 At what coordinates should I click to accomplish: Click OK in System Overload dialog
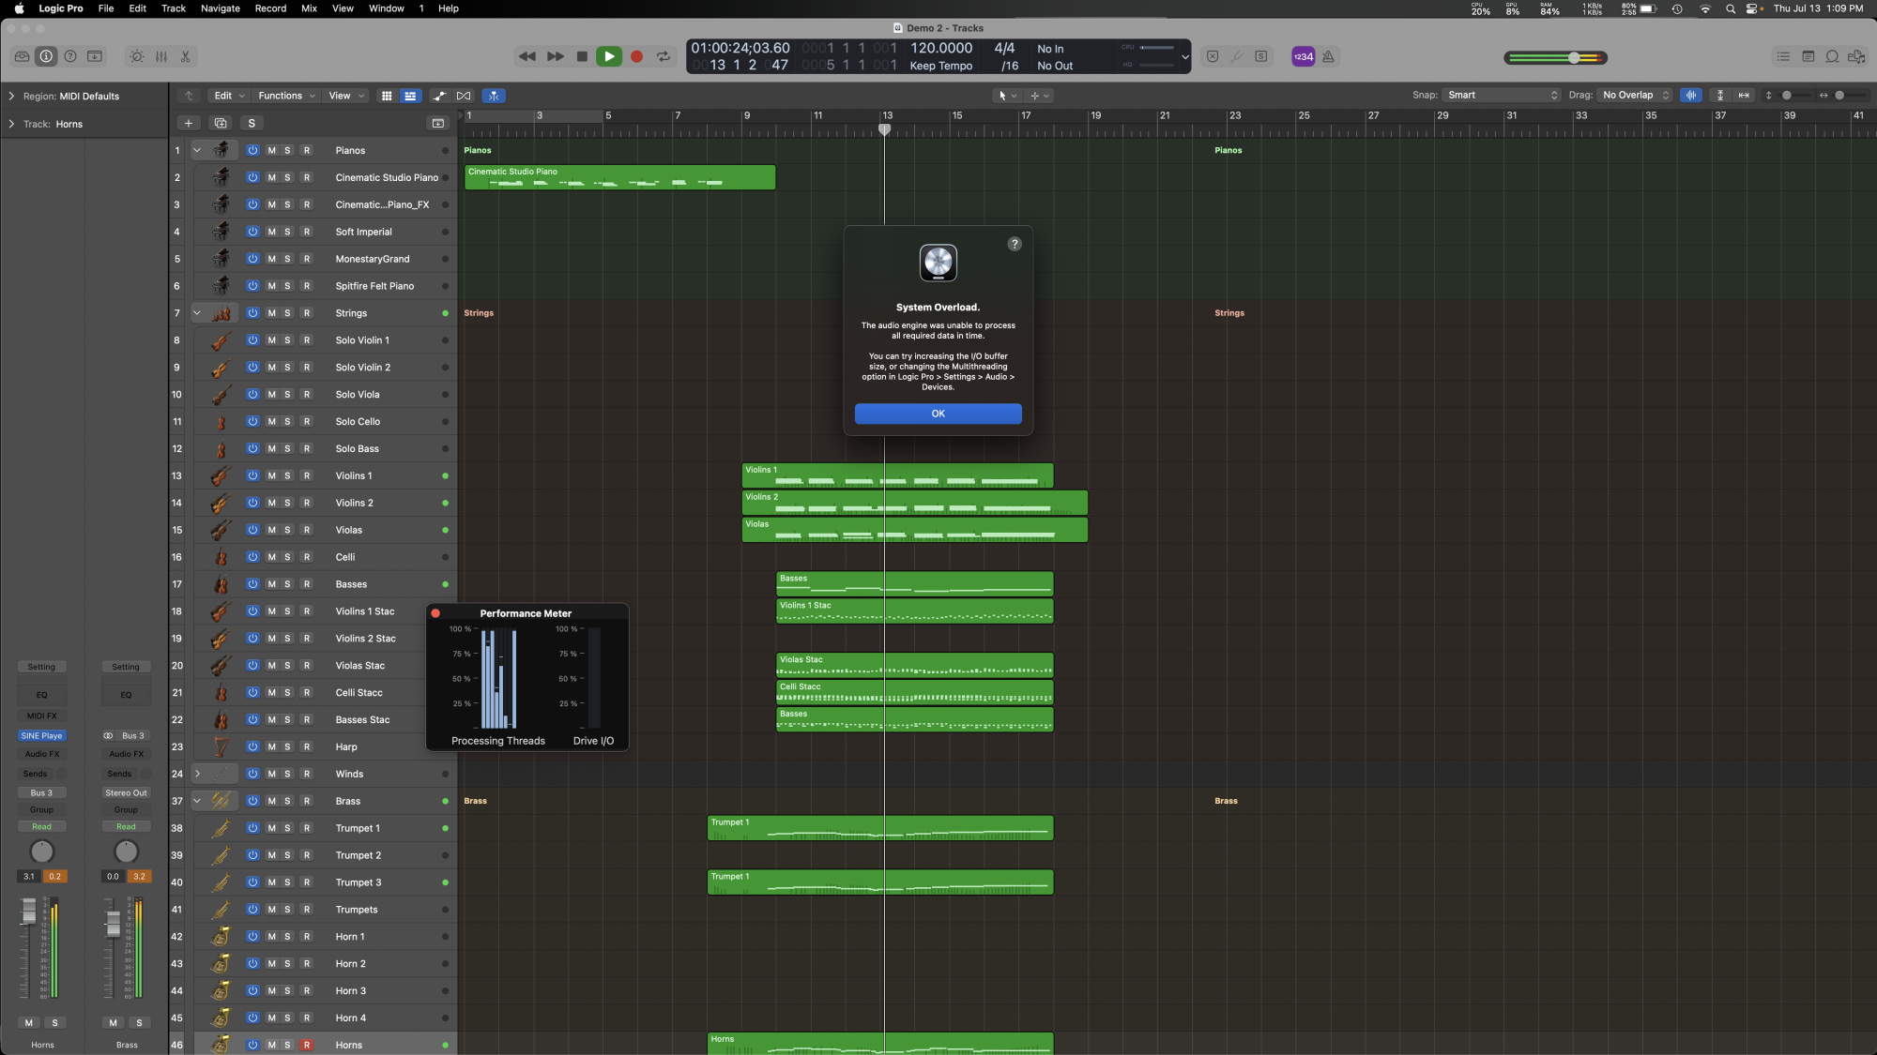938,414
